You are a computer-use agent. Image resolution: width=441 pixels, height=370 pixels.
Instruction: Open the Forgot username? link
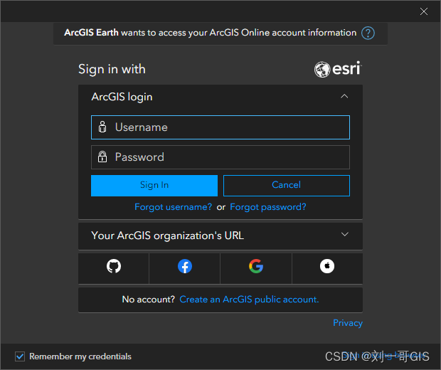173,207
